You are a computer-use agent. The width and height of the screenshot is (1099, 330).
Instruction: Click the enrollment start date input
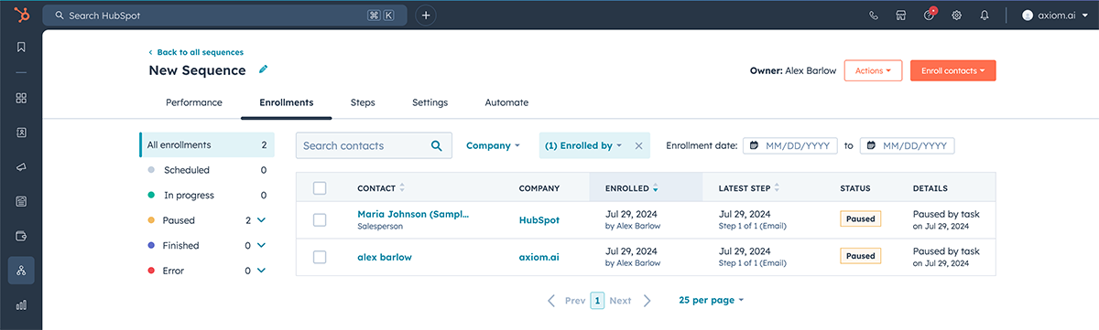pyautogui.click(x=790, y=145)
